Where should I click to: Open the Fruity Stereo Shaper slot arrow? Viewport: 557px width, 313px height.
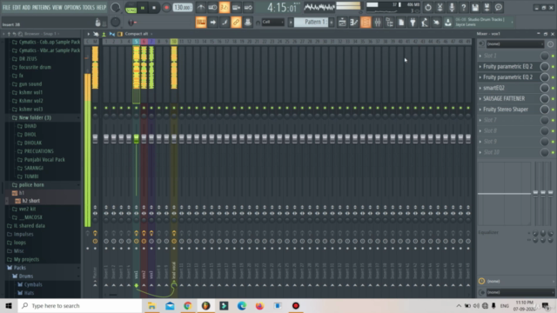(480, 110)
